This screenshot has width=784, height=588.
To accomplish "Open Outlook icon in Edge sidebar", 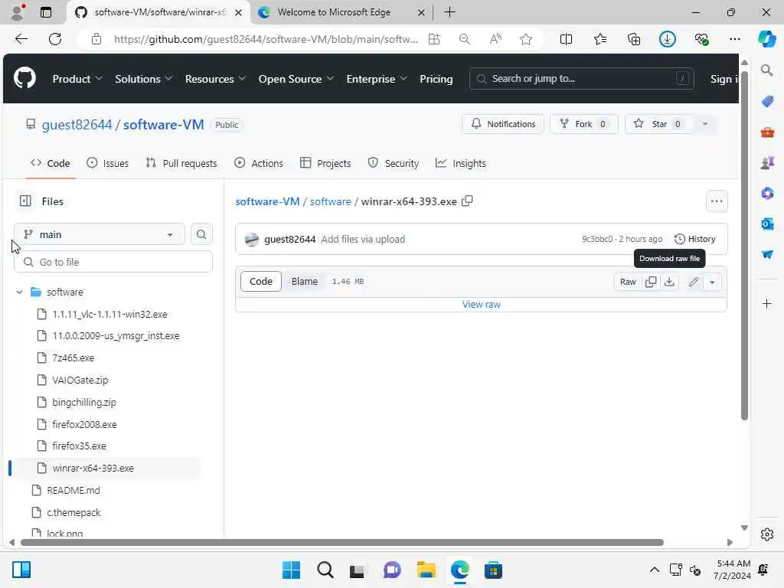I will point(767,224).
